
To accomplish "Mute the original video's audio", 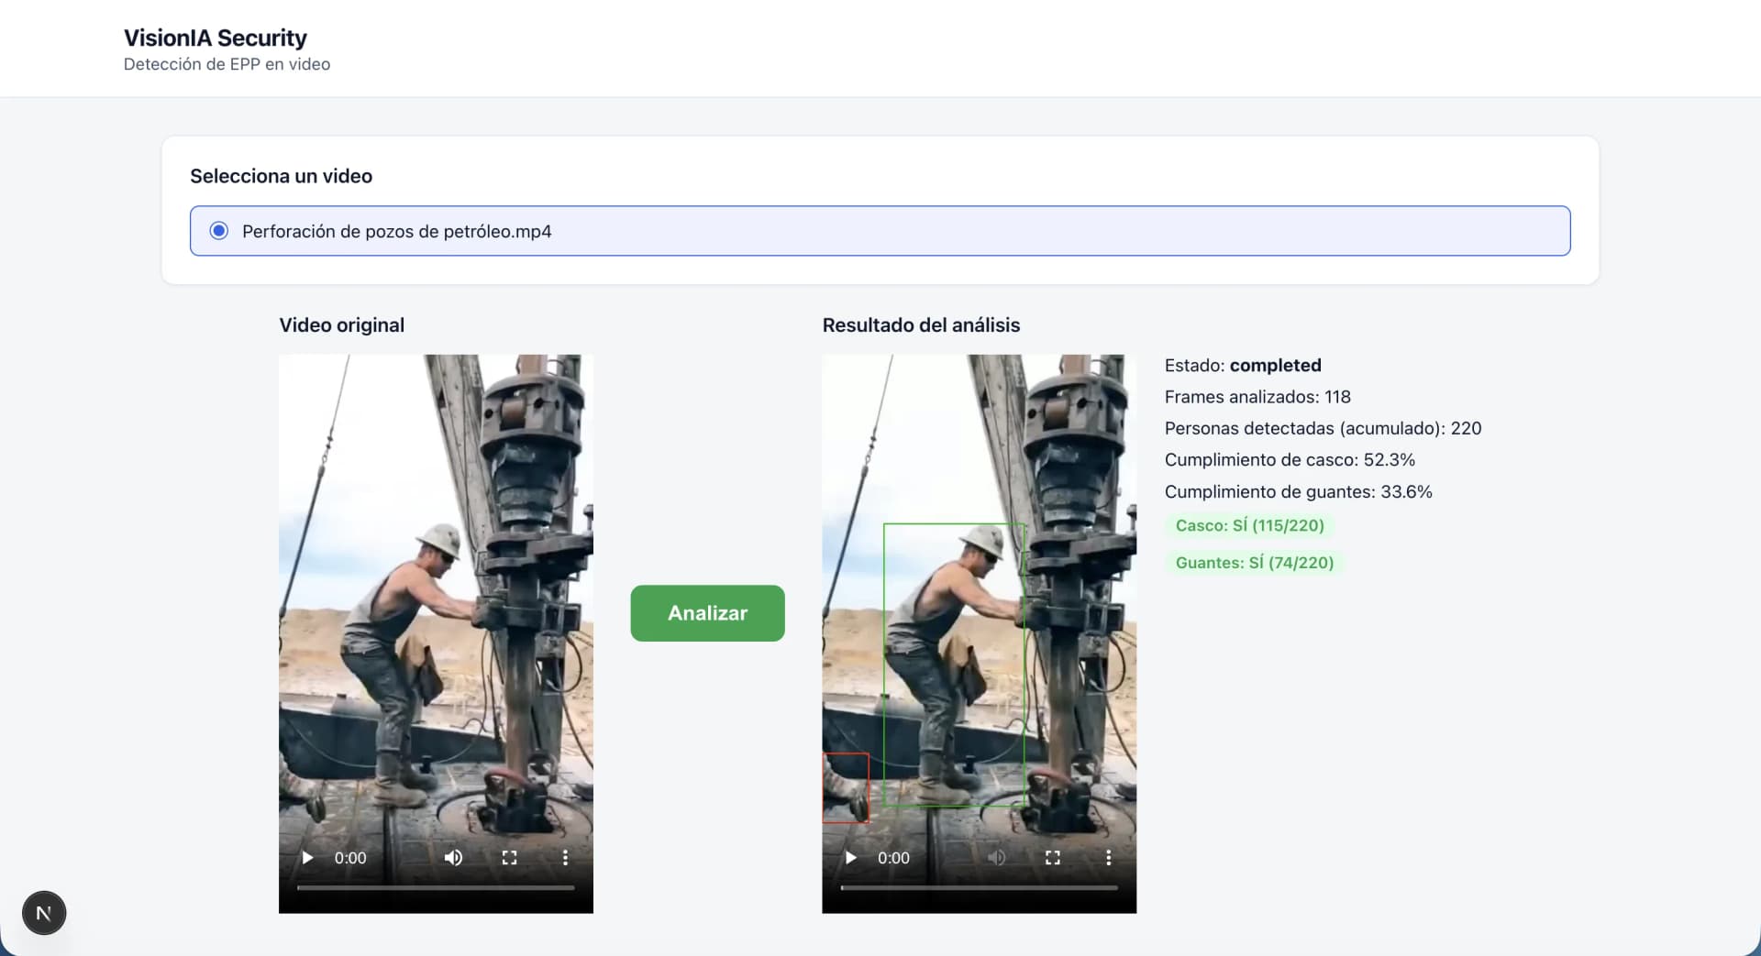I will pos(453,858).
